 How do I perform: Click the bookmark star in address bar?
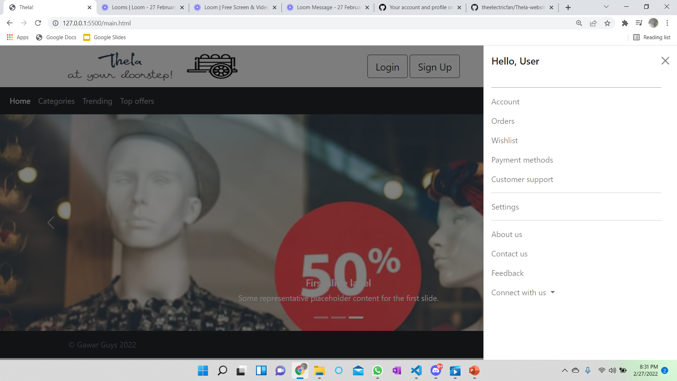click(x=607, y=23)
